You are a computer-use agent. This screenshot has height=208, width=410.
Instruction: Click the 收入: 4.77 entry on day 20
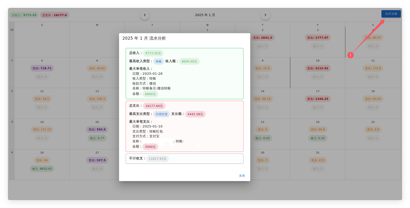coord(97,138)
